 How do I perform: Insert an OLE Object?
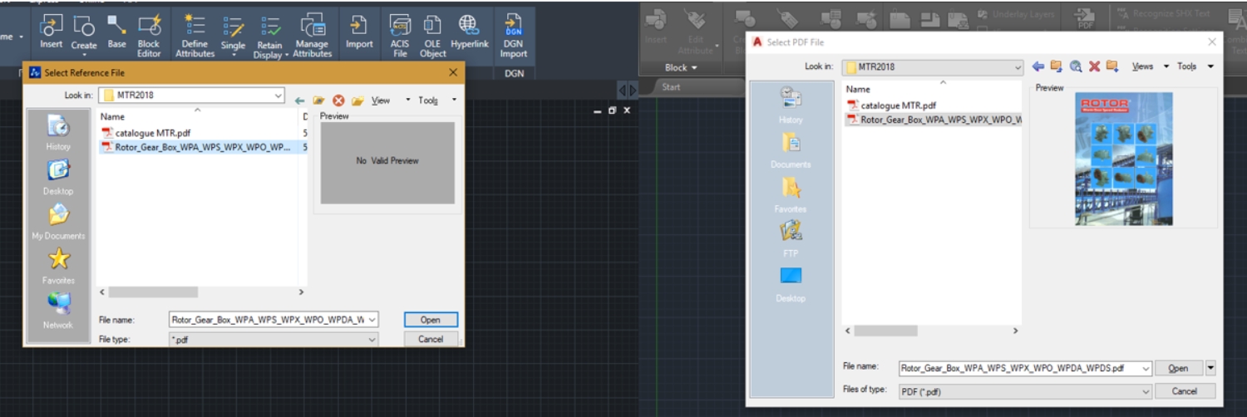point(432,37)
